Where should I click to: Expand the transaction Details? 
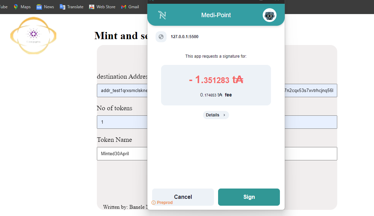coord(216,115)
